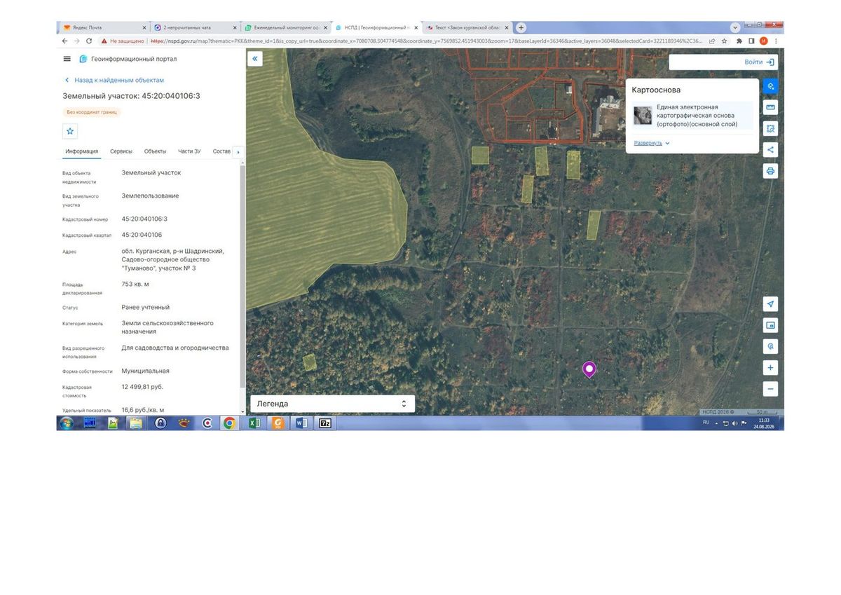841x595 pixels.
Task: Open the Chrome tab search dropdown
Action: [x=735, y=27]
